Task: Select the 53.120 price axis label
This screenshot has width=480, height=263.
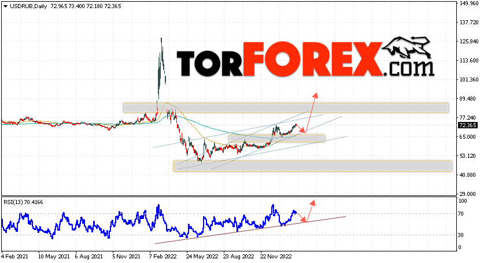Action: tap(467, 156)
